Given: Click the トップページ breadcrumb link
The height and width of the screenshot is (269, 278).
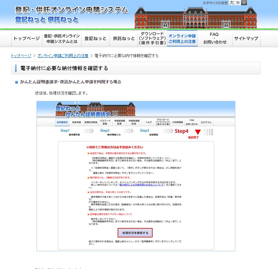Looking at the screenshot, I should pos(21,56).
